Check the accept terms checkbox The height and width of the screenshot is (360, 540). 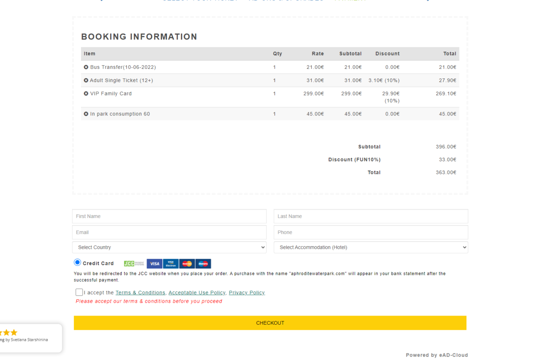point(79,292)
